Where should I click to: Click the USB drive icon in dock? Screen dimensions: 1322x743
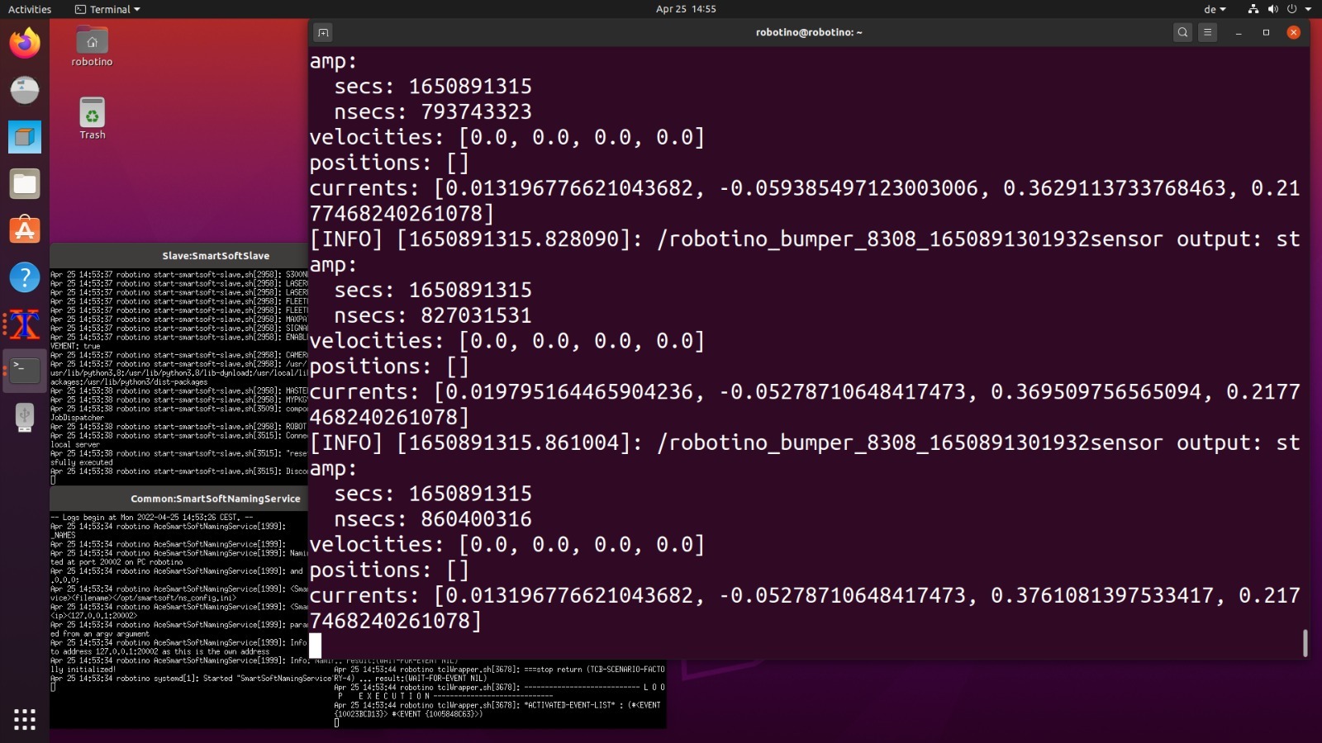click(25, 418)
